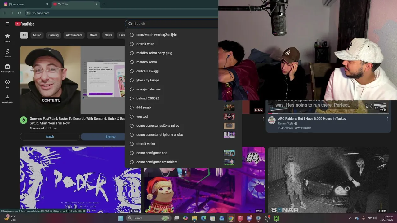397x223 pixels.
Task: Open the Linktree sponsored ad title
Action: (77, 121)
